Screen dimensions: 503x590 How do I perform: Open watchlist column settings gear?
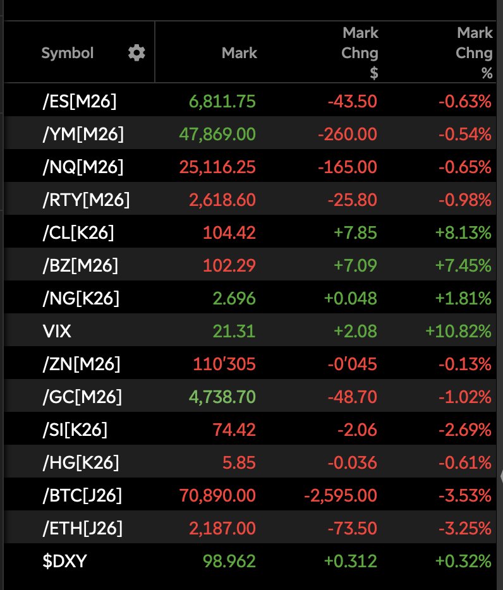point(136,53)
